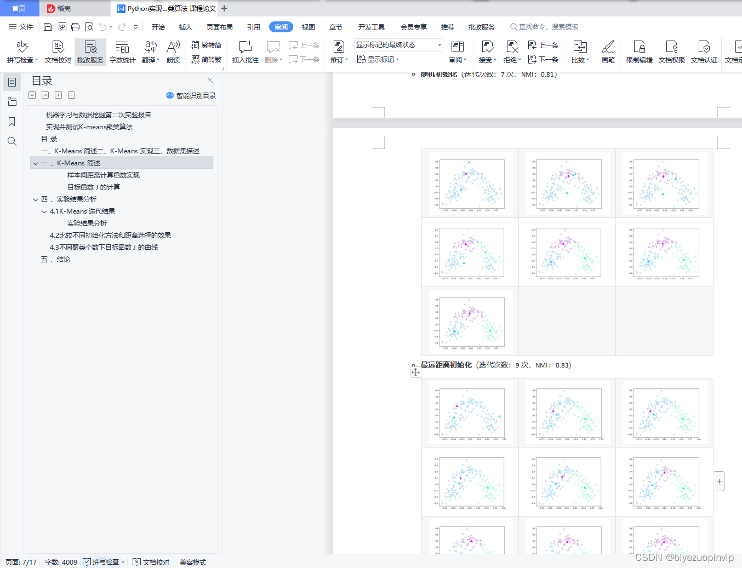Switch to the 开始 ribbon tab
Viewport: 742px width, 568px height.
[158, 27]
